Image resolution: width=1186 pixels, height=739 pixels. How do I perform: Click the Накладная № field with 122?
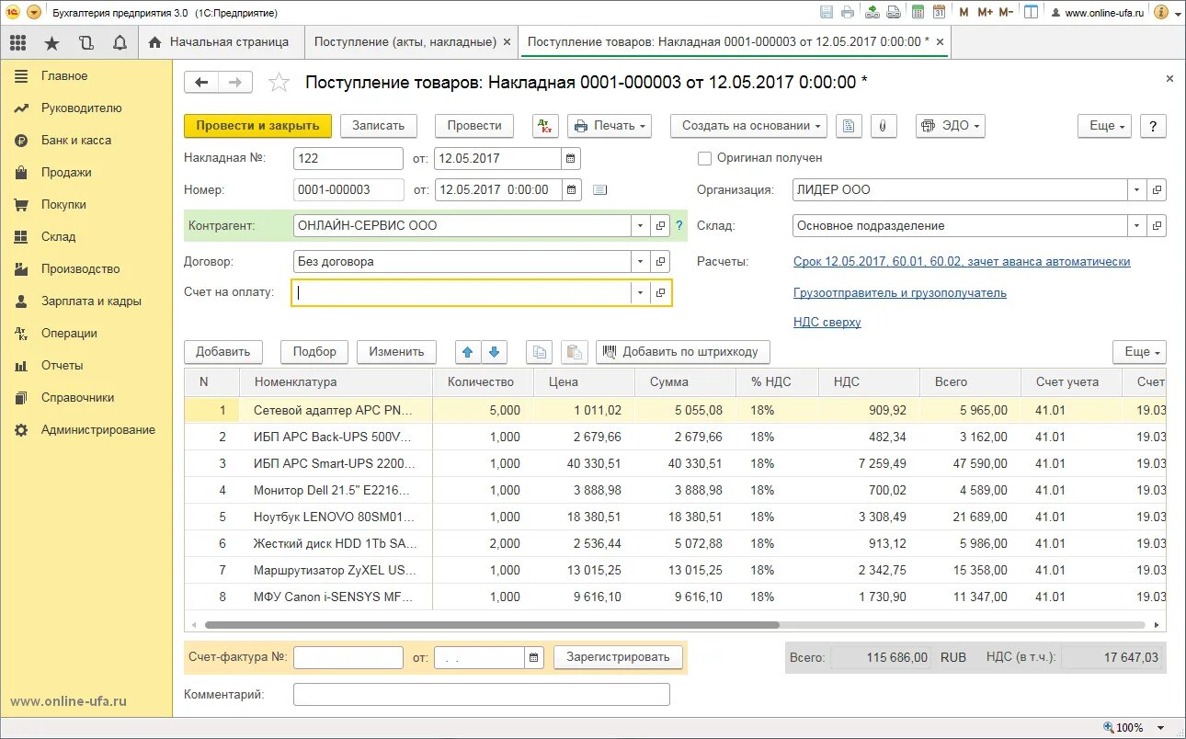click(348, 158)
